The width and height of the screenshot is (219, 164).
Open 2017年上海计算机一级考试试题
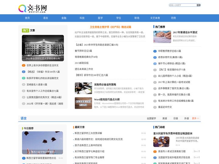(x=174, y=82)
